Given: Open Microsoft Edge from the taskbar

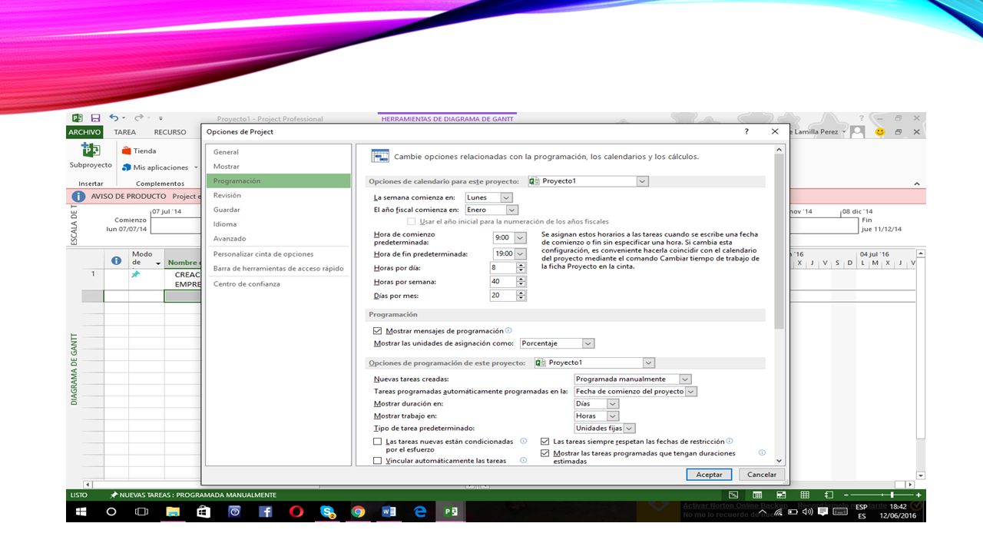Looking at the screenshot, I should [419, 512].
